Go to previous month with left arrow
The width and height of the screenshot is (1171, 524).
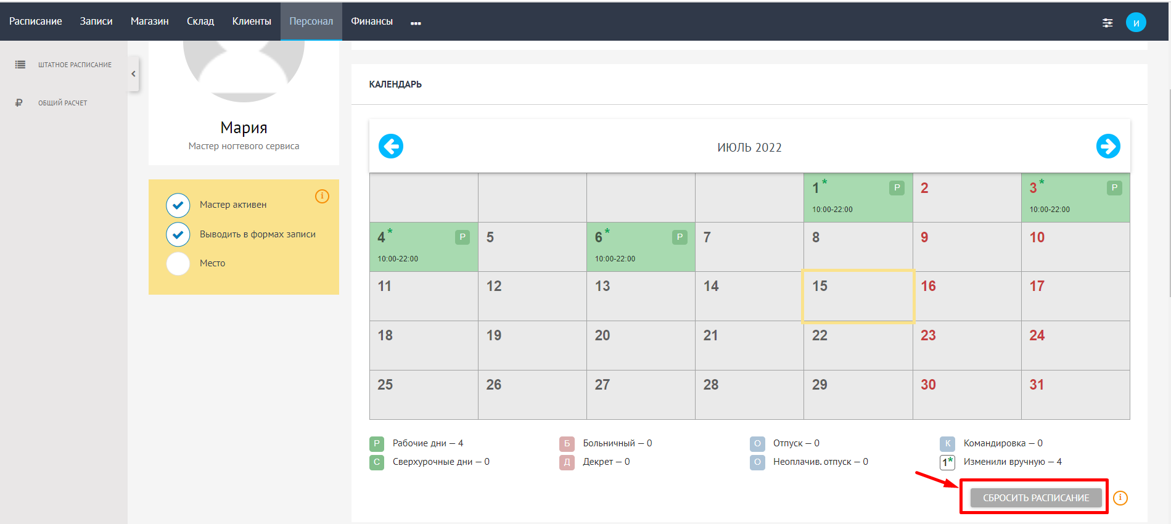[391, 146]
